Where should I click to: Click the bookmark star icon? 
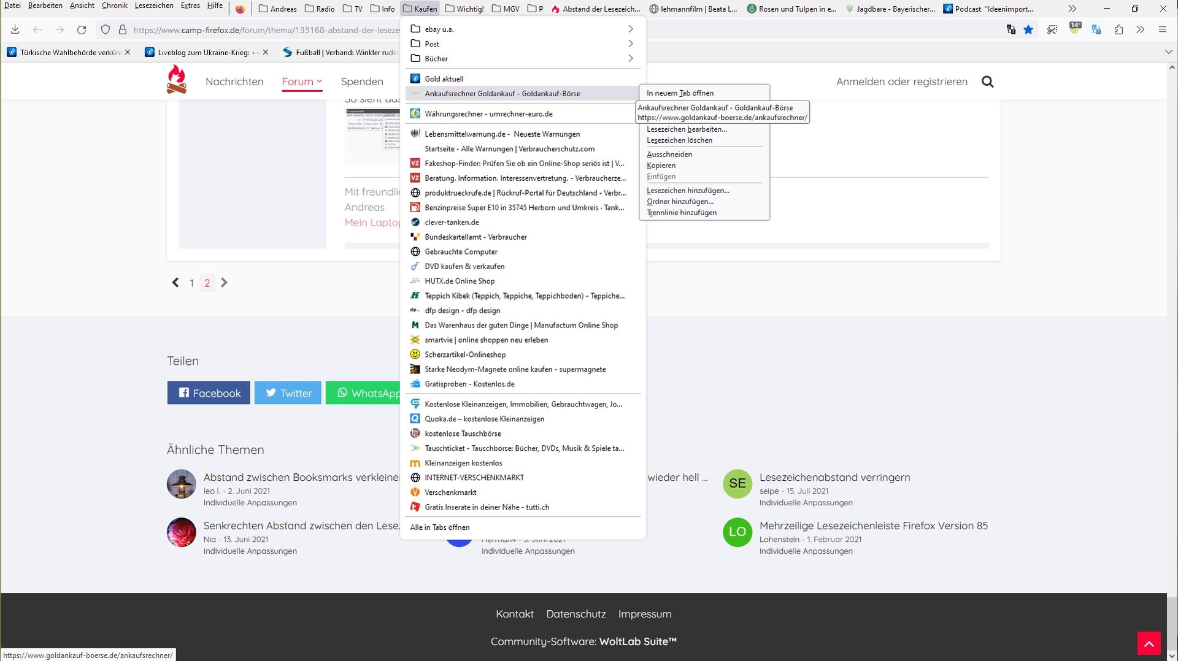pos(1028,29)
